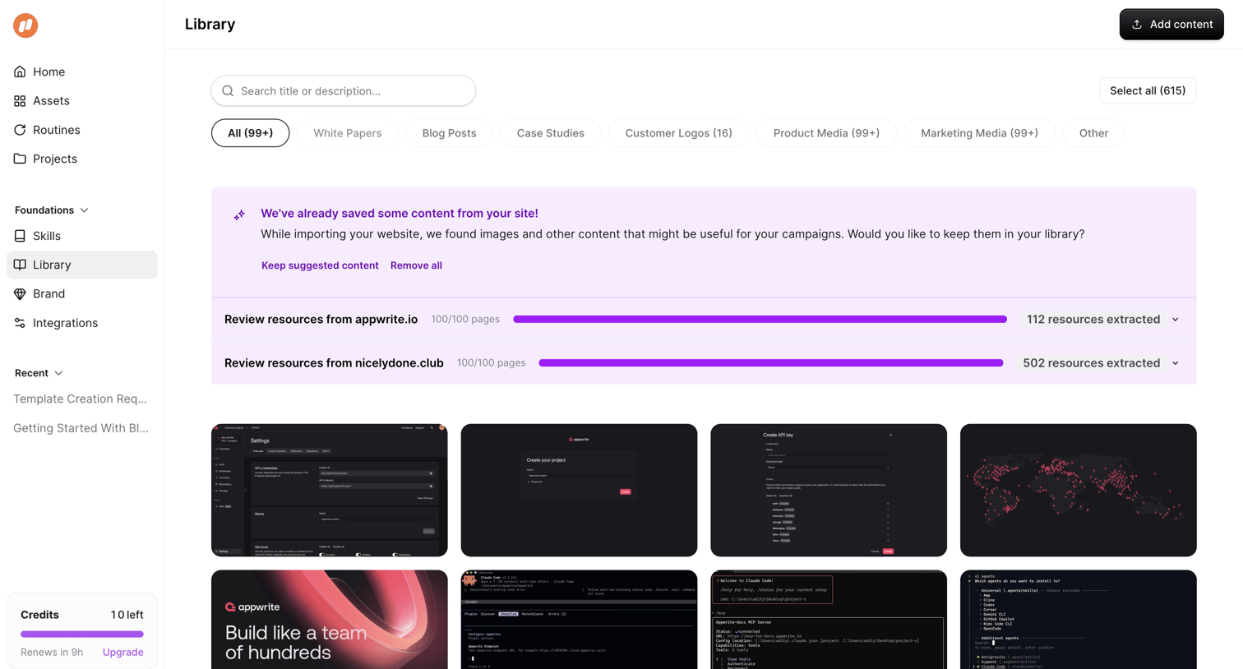1243x669 pixels.
Task: Click the Credits usage bar
Action: (82, 634)
